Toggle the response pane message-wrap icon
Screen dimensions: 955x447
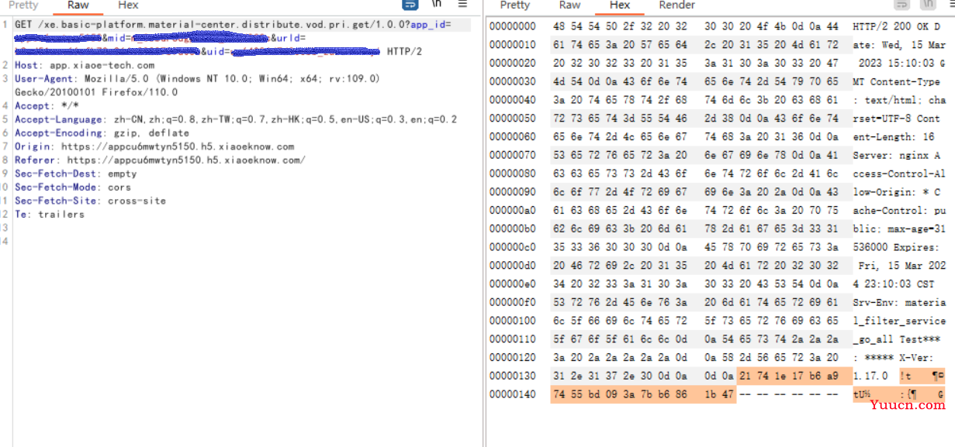click(x=901, y=4)
